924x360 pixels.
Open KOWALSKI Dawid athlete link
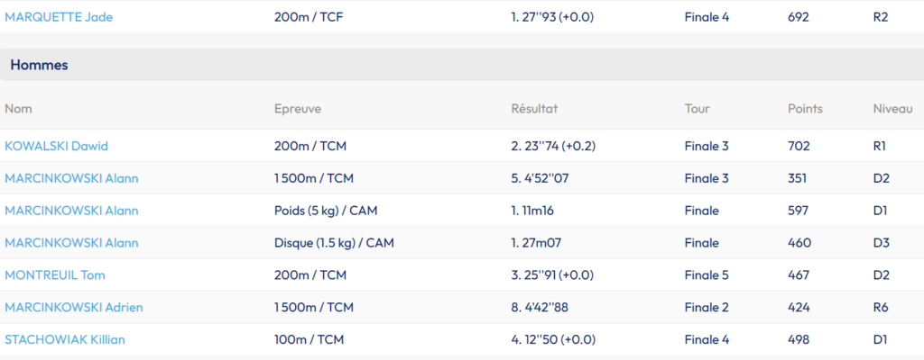[56, 146]
